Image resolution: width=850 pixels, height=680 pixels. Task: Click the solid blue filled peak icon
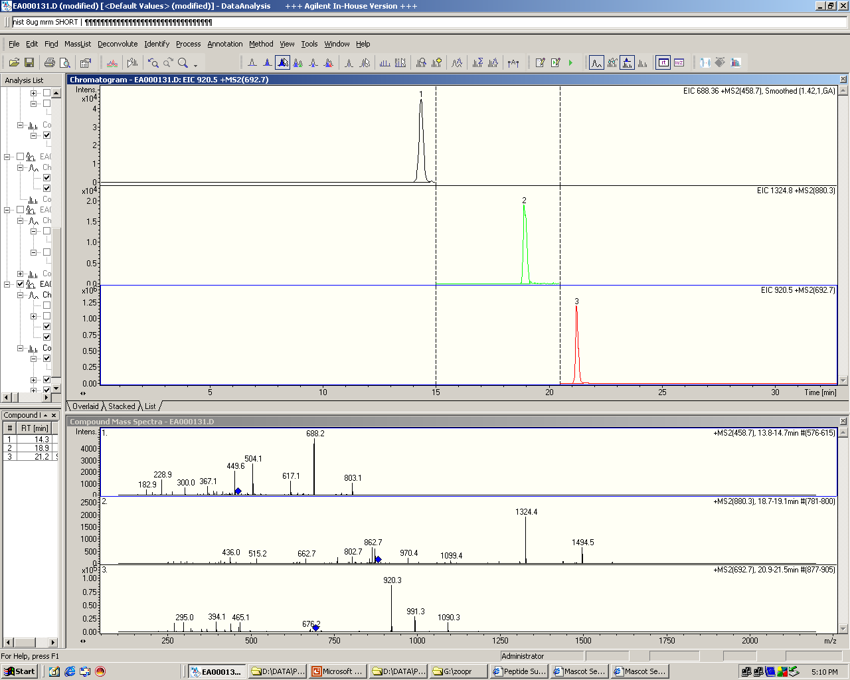[x=267, y=62]
